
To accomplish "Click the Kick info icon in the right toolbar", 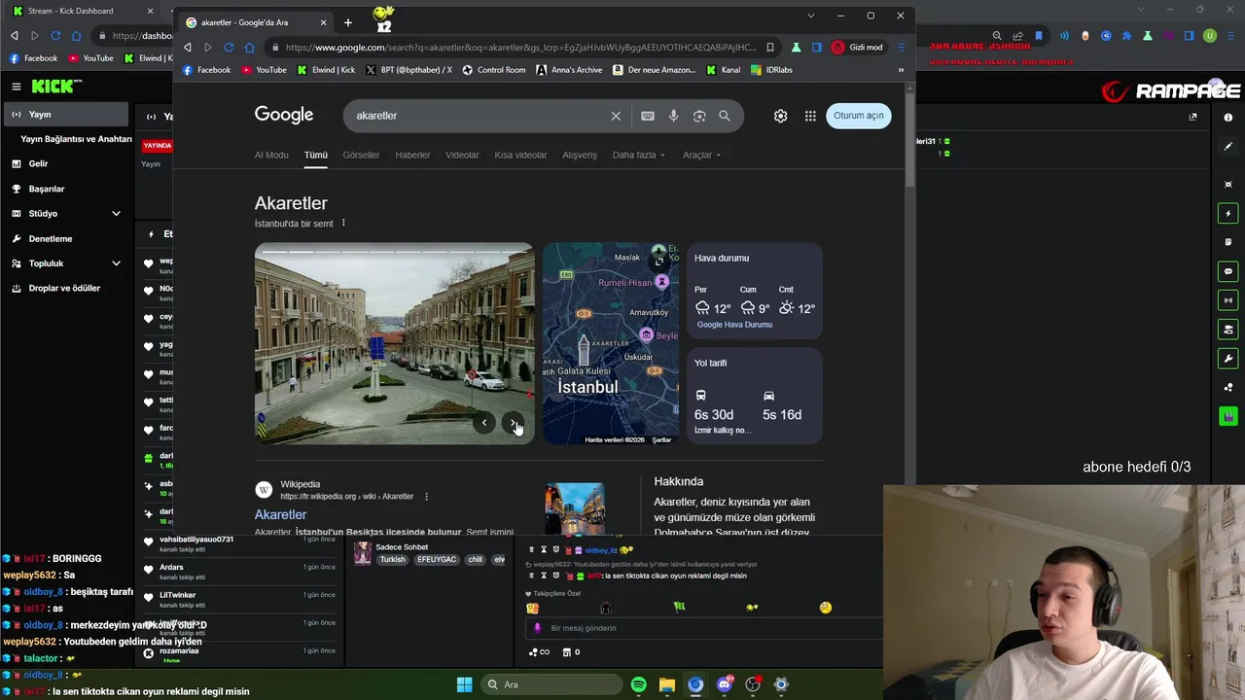I will point(1228,117).
